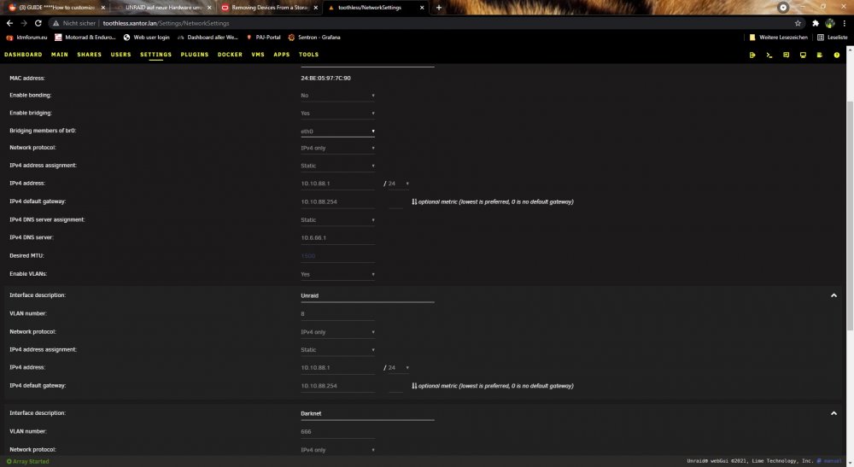
Task: Open the Leseliste reading list
Action: pyautogui.click(x=832, y=38)
